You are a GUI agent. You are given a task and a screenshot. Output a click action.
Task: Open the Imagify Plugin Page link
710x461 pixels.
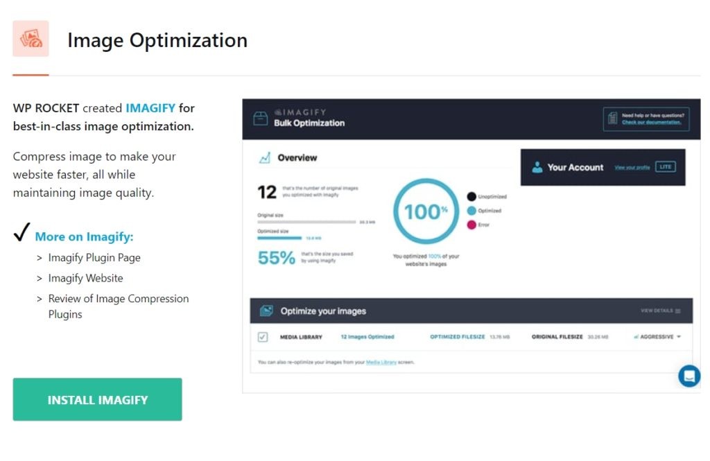tap(94, 258)
